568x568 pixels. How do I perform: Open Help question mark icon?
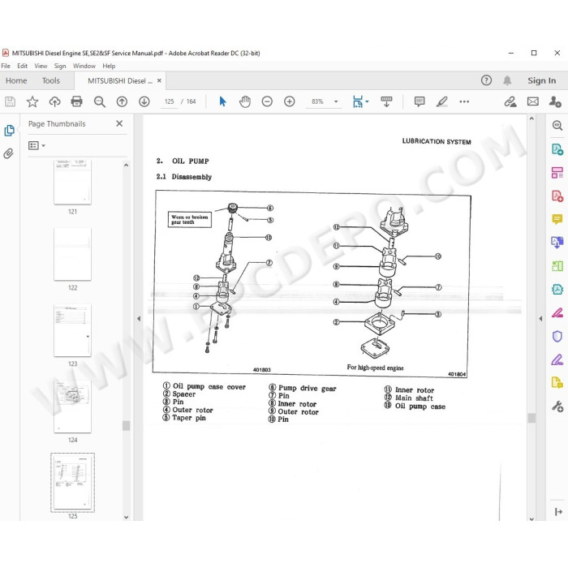pyautogui.click(x=486, y=80)
